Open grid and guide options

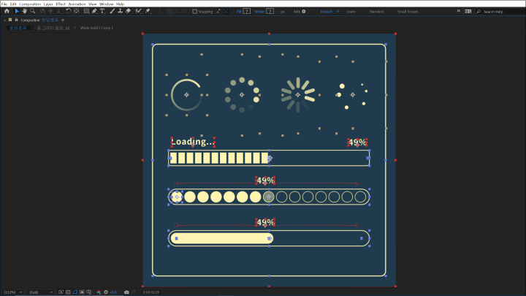pyautogui.click(x=88, y=292)
